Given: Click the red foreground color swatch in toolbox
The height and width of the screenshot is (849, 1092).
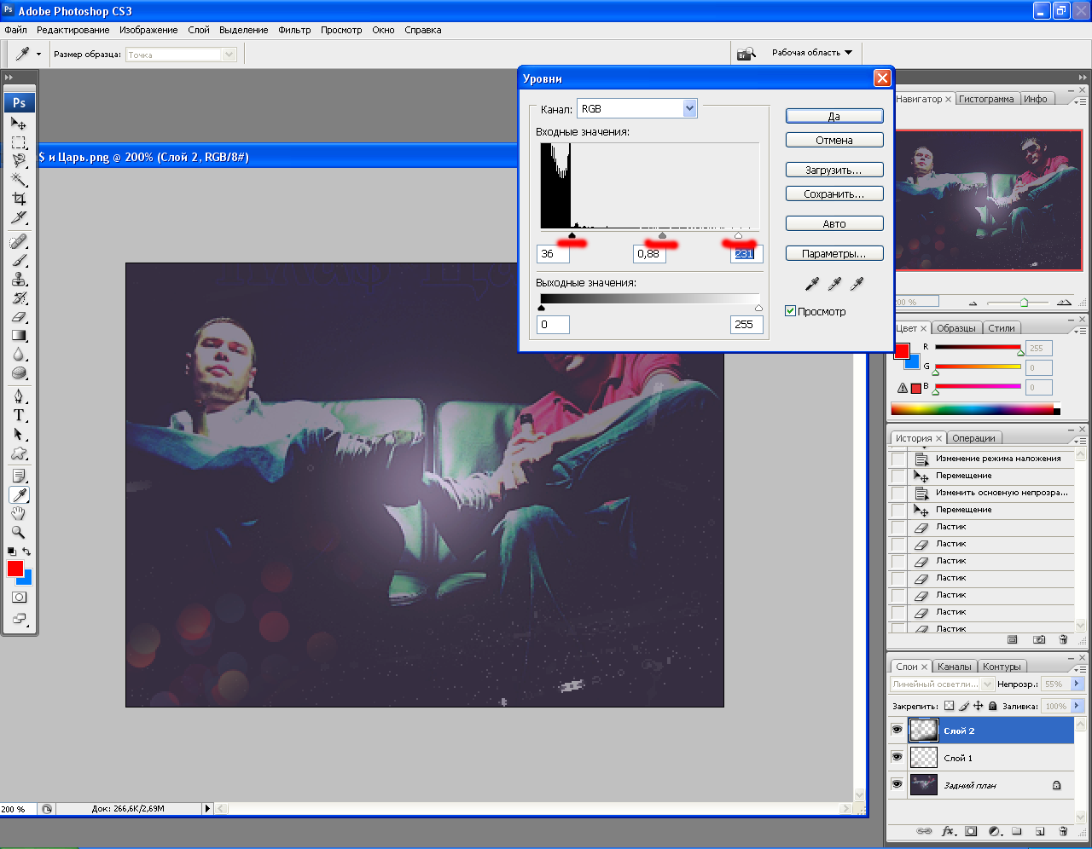Looking at the screenshot, I should click(x=15, y=569).
